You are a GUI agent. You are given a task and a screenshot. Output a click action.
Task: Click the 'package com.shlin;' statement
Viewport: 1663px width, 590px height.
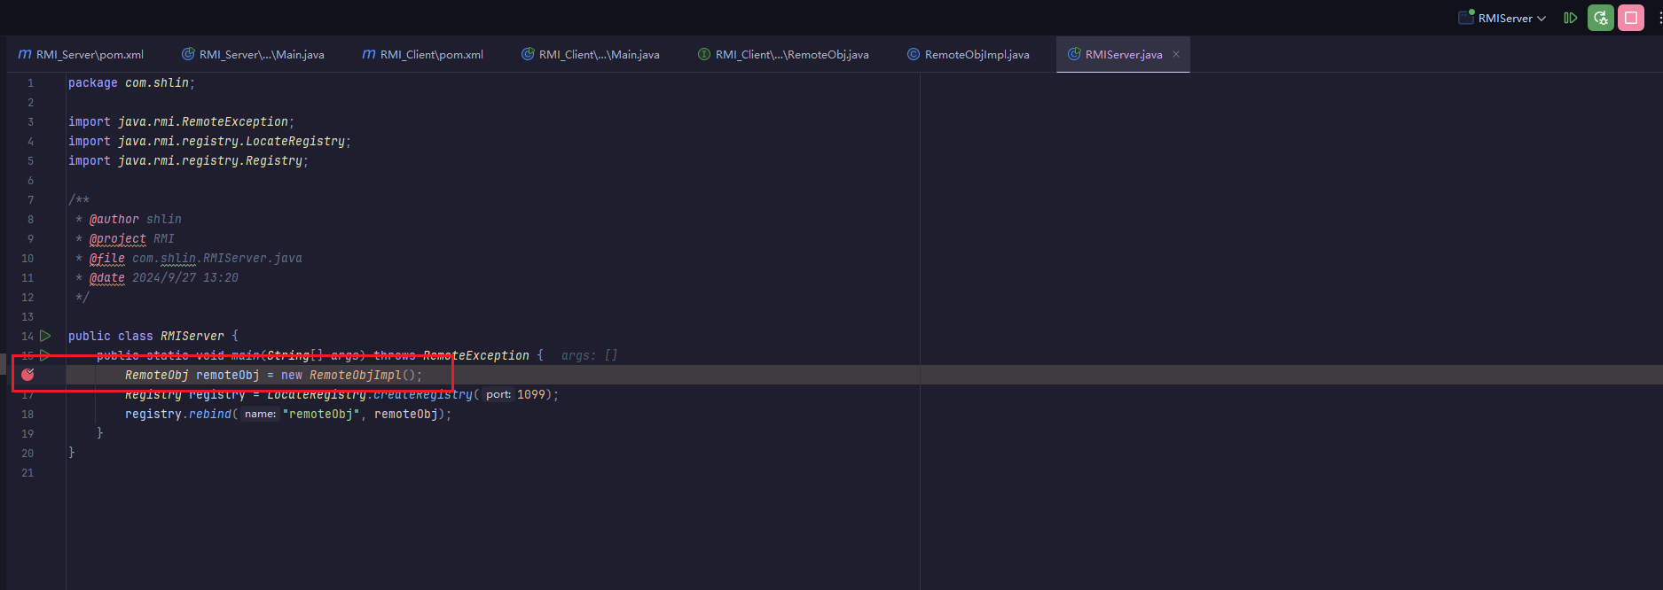pyautogui.click(x=131, y=82)
